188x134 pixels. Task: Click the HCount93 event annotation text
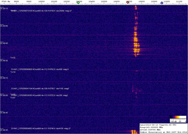coord(41,11)
